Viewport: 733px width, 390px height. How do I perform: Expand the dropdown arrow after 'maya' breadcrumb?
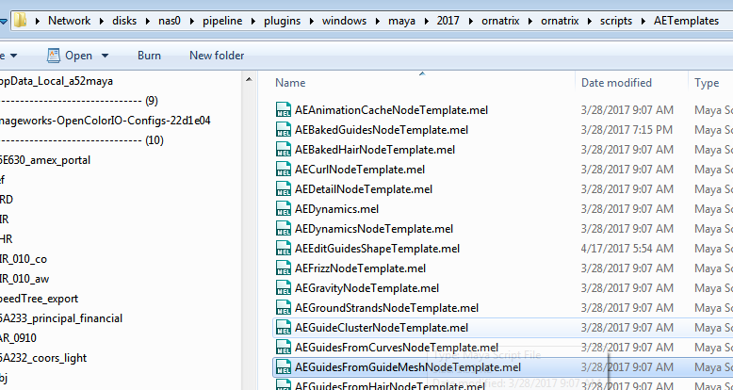tap(424, 20)
